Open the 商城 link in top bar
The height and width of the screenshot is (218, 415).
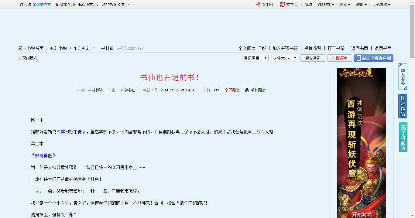(308, 5)
